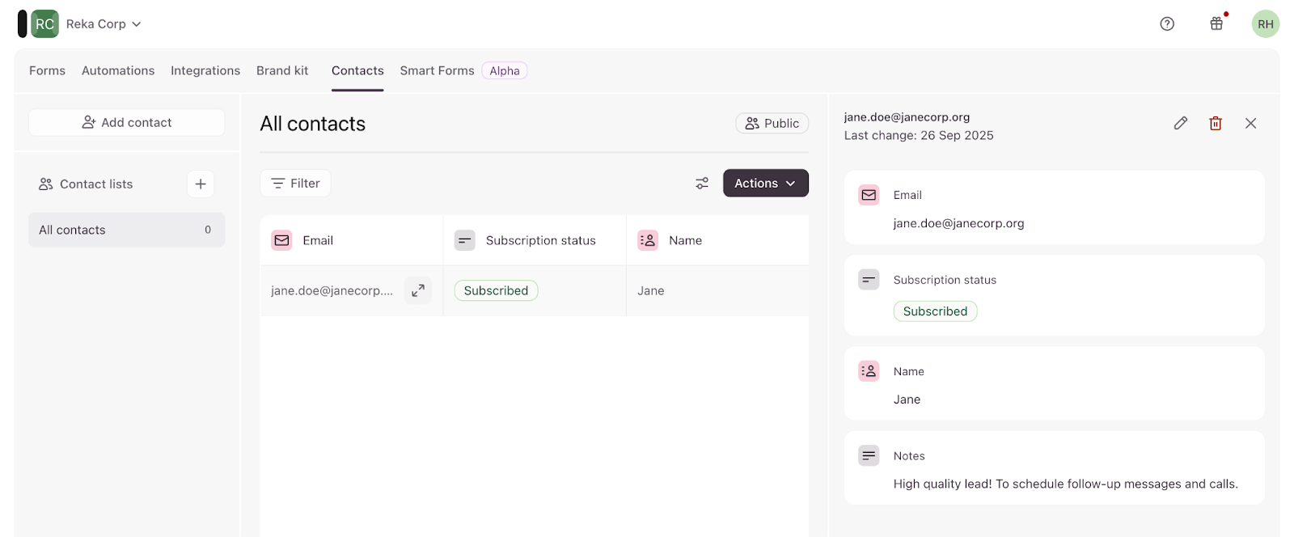Select All contacts in the sidebar
Screen dimensions: 1294x537
coord(126,230)
